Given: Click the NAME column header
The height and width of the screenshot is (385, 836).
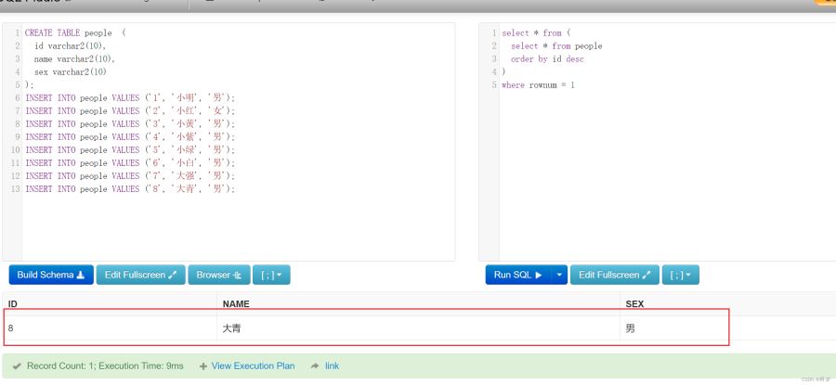Looking at the screenshot, I should [236, 304].
